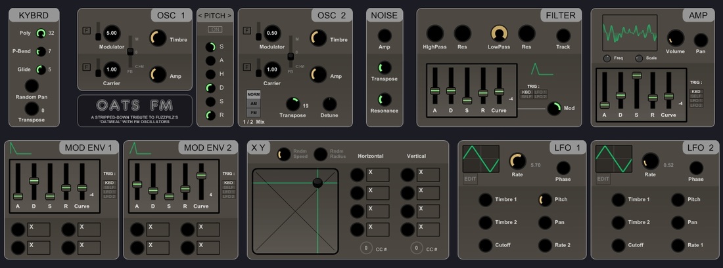Click the EDIT button in LFO 2
723x268 pixels.
603,180
